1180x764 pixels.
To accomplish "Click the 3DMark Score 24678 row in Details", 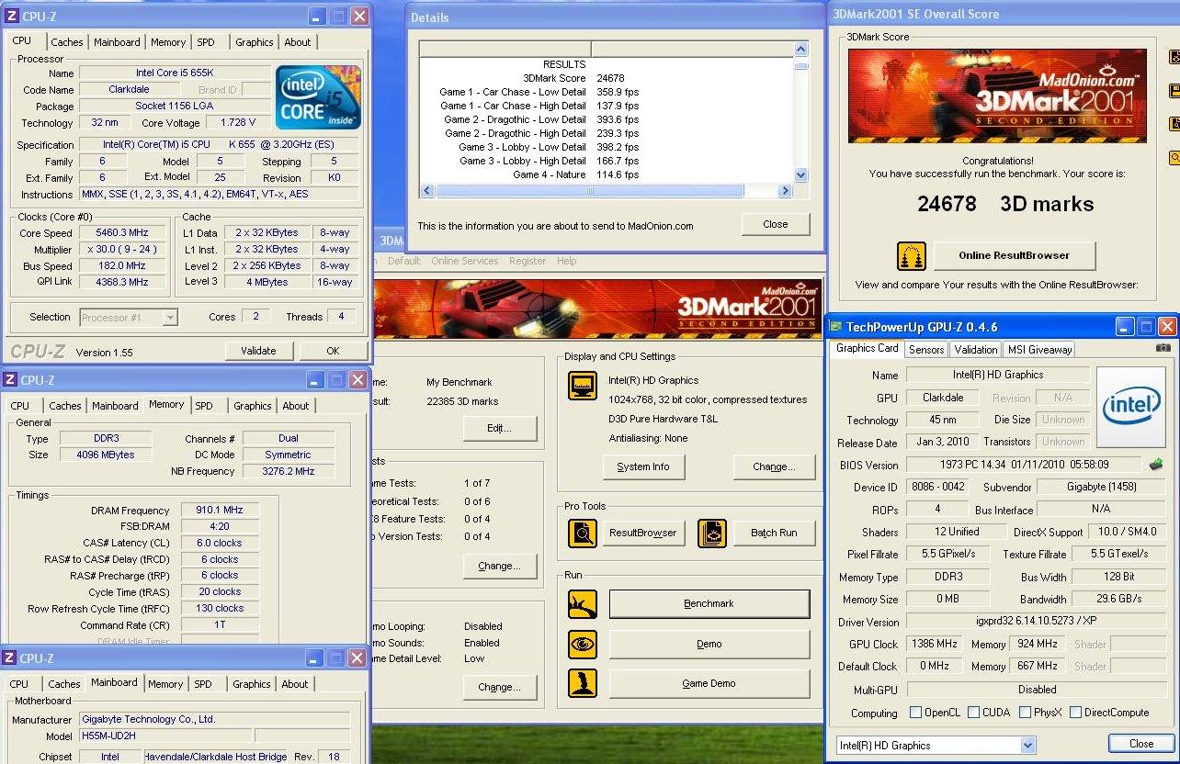I will pos(607,78).
